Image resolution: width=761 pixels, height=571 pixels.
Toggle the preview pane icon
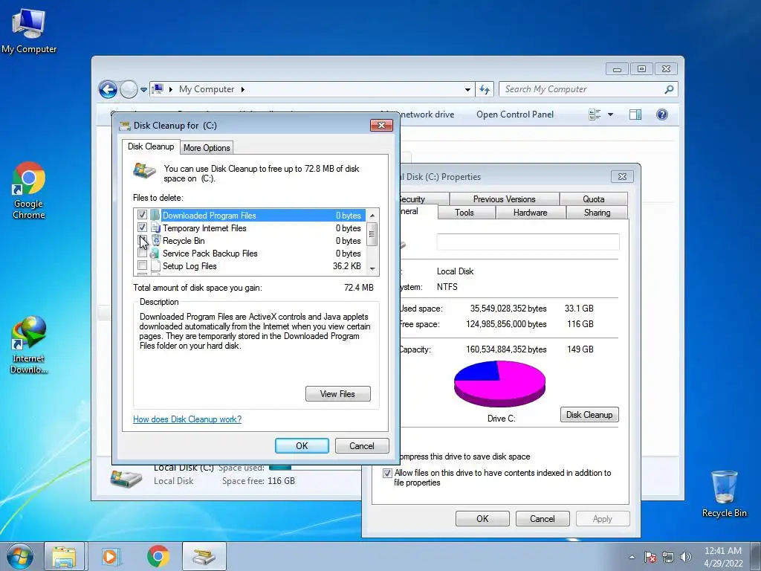pos(635,114)
